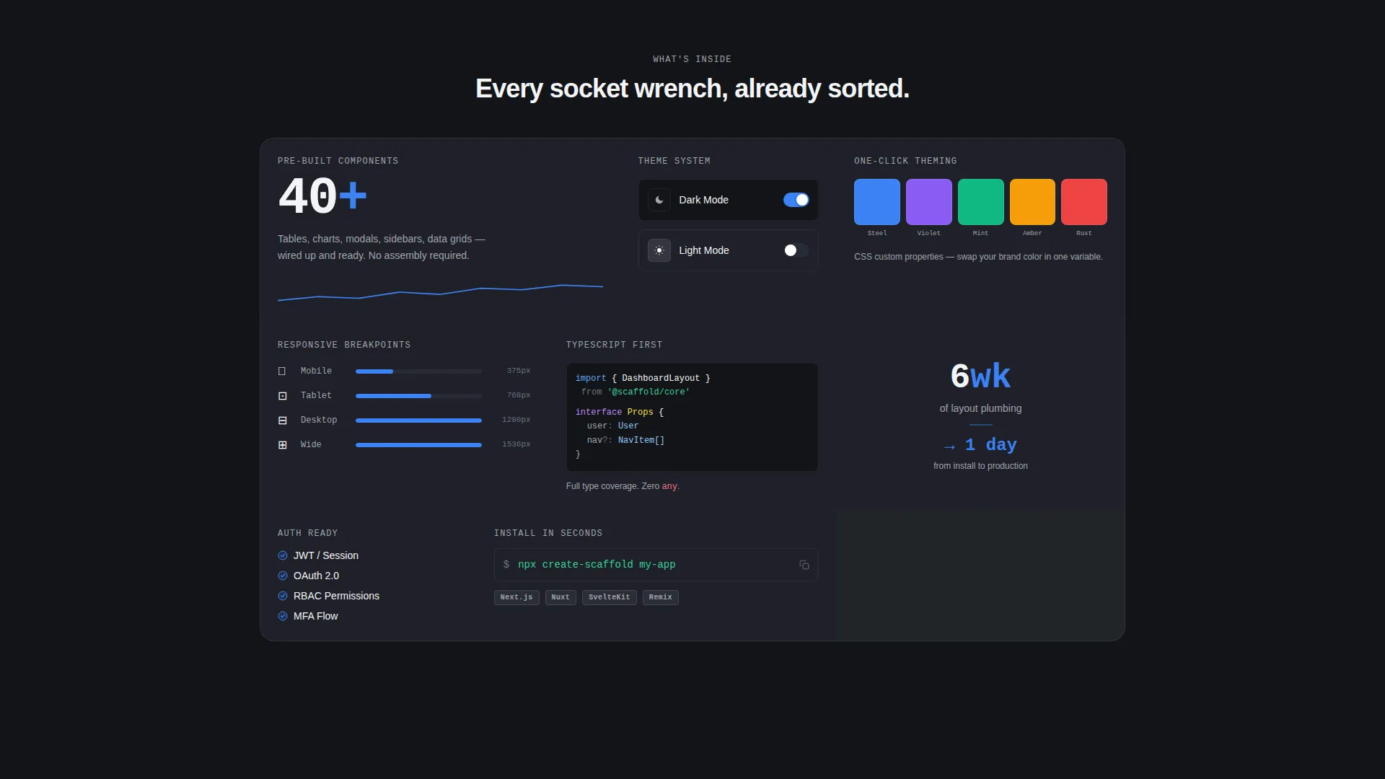Pick the Rust red color swatch
Viewport: 1385px width, 779px height.
pos(1084,202)
